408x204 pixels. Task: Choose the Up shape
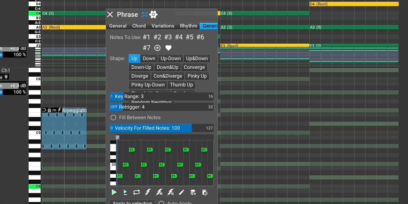pos(135,59)
